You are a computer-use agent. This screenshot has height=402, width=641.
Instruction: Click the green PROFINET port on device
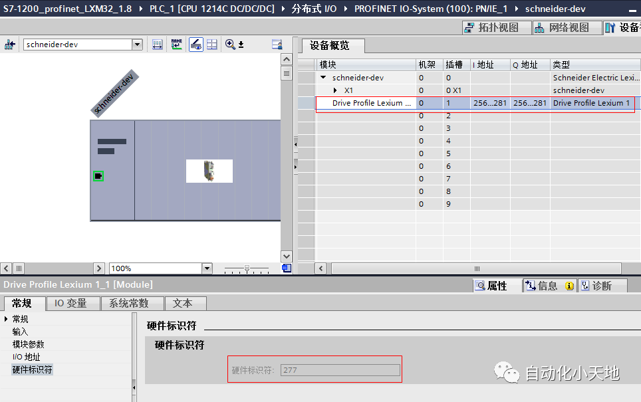tap(98, 176)
